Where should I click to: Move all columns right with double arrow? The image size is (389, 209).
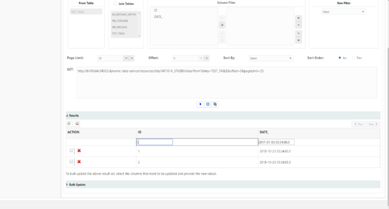(x=222, y=25)
